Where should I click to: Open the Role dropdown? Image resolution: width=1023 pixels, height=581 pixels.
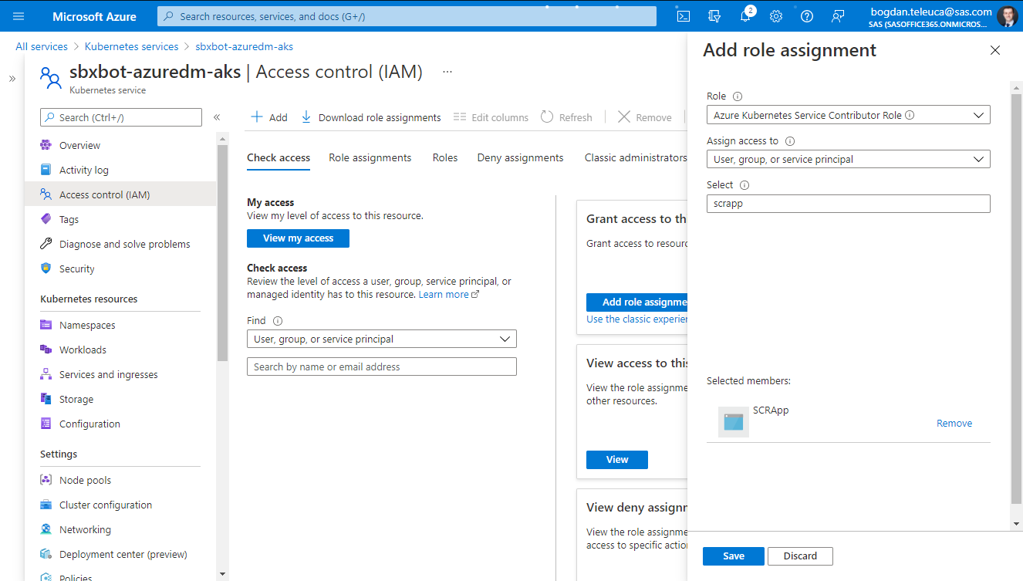tap(848, 114)
